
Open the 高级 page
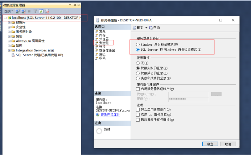point(102,54)
